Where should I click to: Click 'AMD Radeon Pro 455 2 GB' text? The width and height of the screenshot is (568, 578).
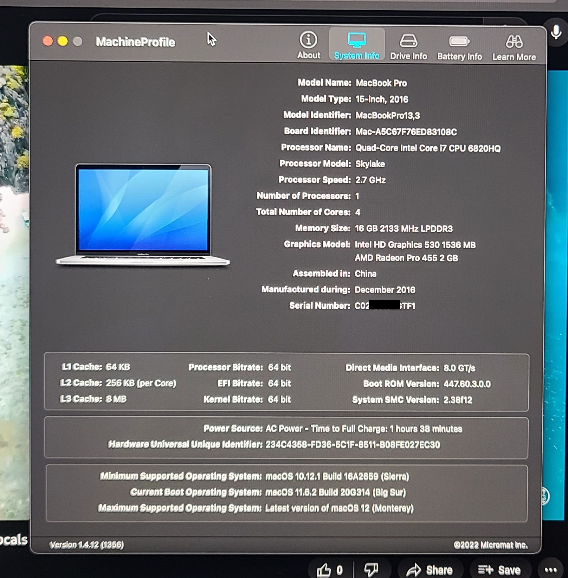point(406,258)
